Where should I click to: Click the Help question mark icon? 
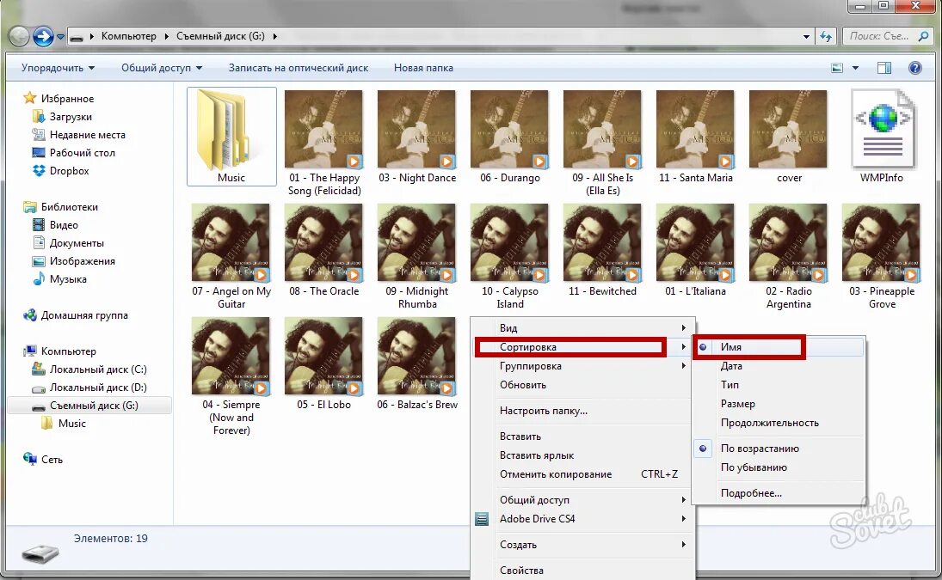pyautogui.click(x=915, y=68)
